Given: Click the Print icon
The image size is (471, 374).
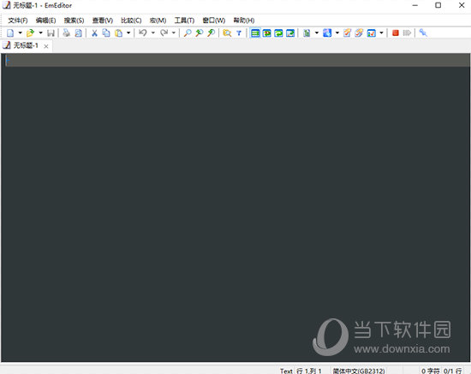Looking at the screenshot, I should pyautogui.click(x=67, y=33).
